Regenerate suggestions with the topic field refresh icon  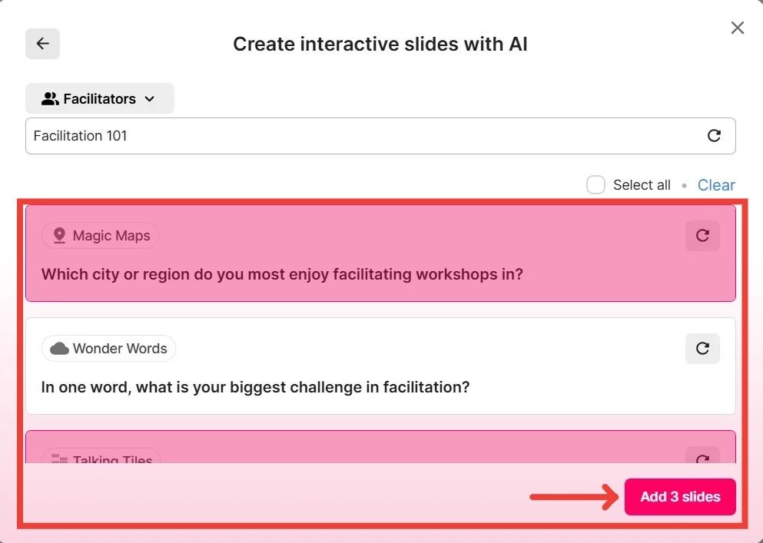(x=714, y=136)
